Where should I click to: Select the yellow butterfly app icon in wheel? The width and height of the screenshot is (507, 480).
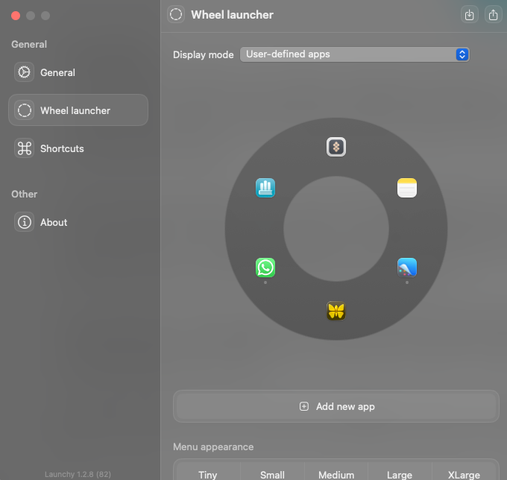336,311
